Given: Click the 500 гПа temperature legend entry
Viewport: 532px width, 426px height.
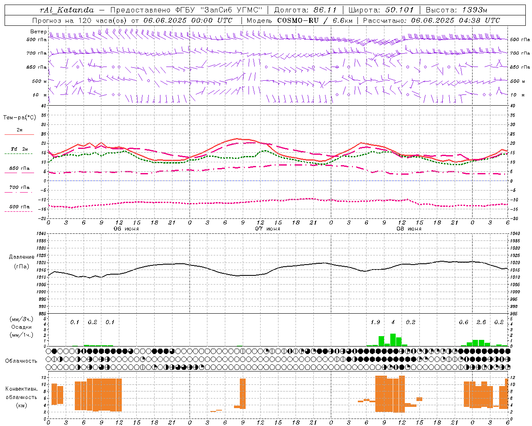Looking at the screenshot, I should coord(20,207).
